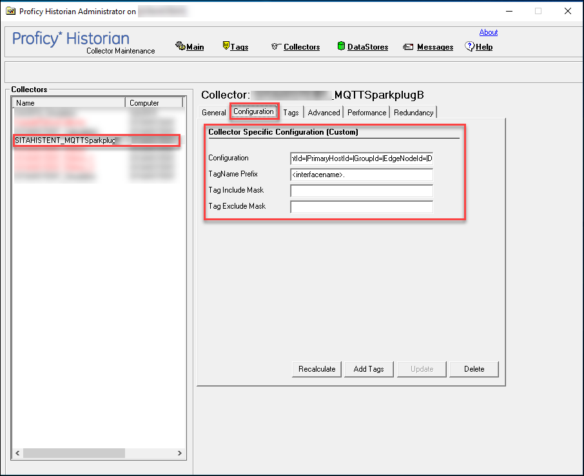Screen dimensions: 584x476
Task: Click the green DataStores cylinder icon
Action: [341, 46]
